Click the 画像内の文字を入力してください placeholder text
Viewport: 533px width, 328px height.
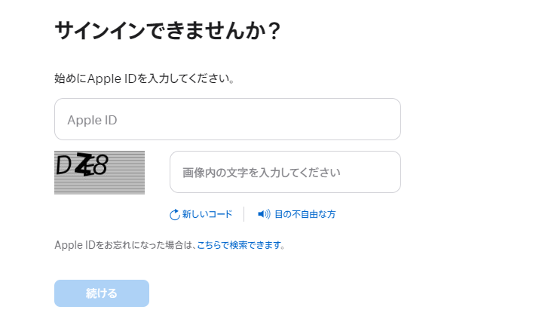[262, 173]
